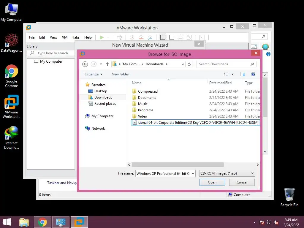Click the horizontal scrollbar in file list
Image resolution: width=304 pixels, height=228 pixels.
point(178,164)
